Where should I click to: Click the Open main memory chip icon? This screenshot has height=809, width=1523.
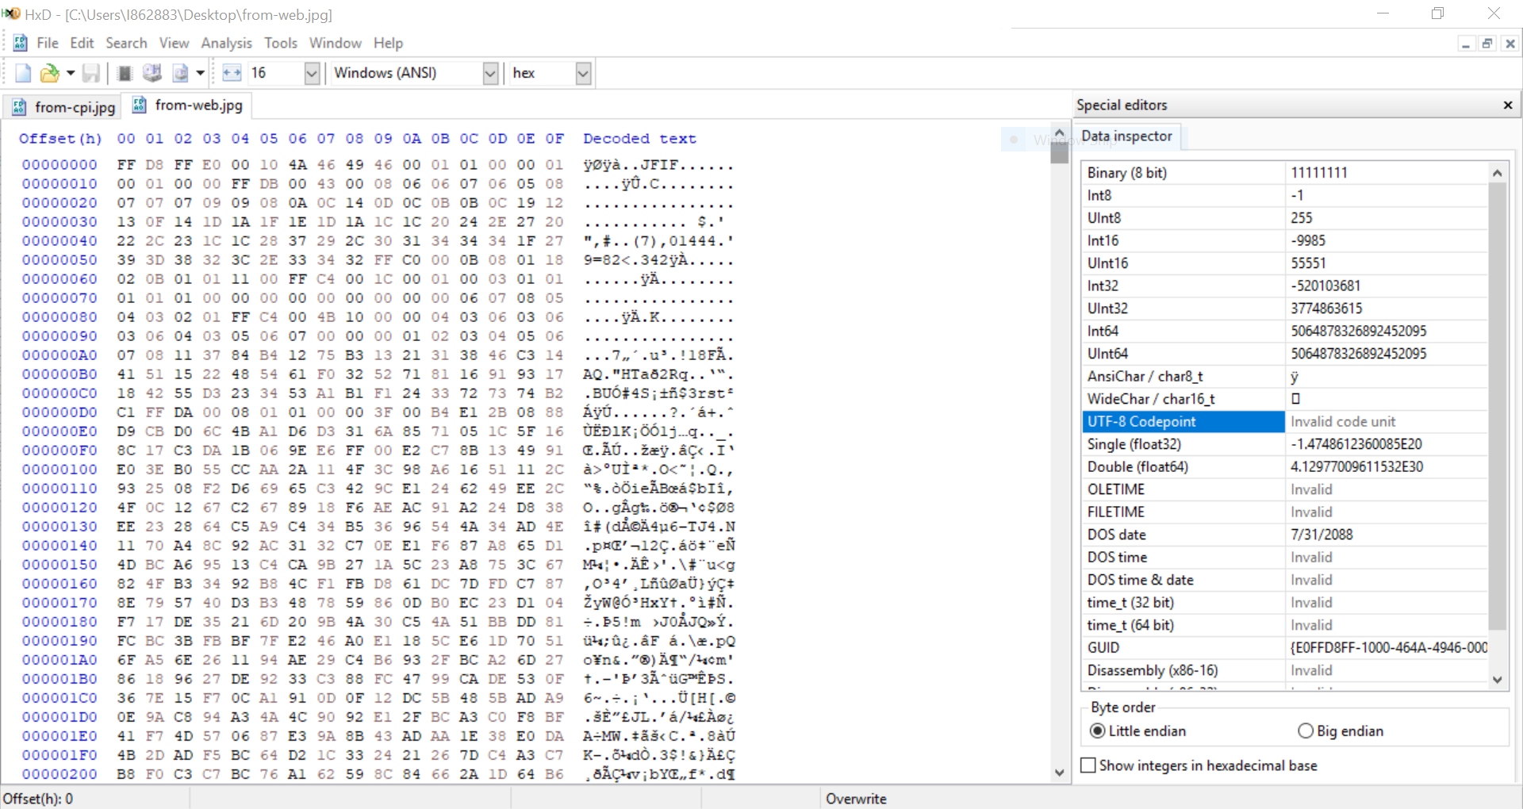[125, 74]
